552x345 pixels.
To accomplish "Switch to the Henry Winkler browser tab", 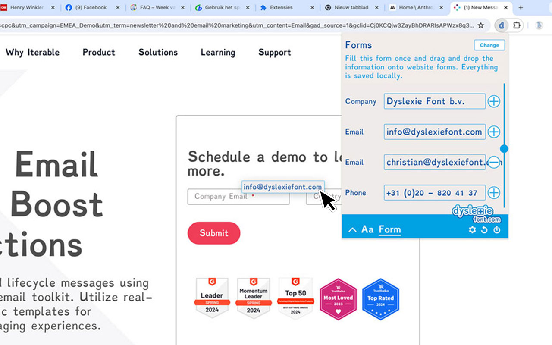I will click(x=28, y=8).
